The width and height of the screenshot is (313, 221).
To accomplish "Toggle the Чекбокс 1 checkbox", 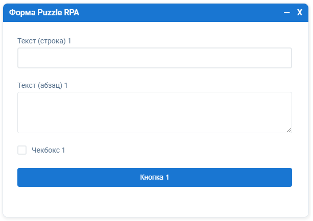I will pyautogui.click(x=22, y=150).
